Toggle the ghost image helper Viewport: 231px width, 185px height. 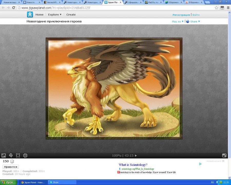pyautogui.click(x=11, y=155)
